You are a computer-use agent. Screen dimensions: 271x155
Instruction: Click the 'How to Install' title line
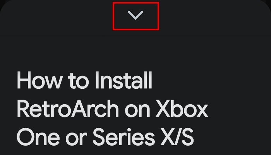click(x=84, y=81)
